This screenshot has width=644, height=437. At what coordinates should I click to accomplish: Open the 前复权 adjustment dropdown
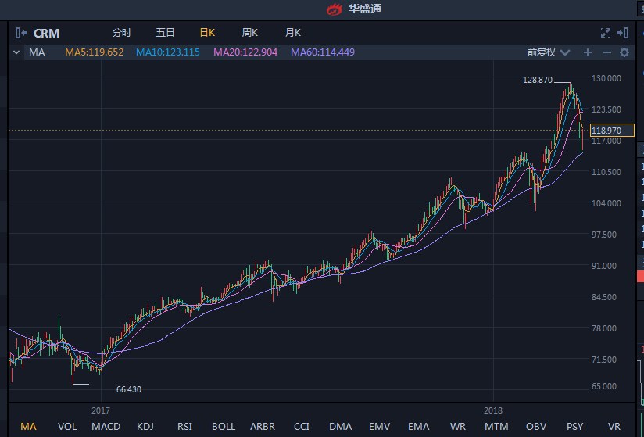(x=546, y=52)
